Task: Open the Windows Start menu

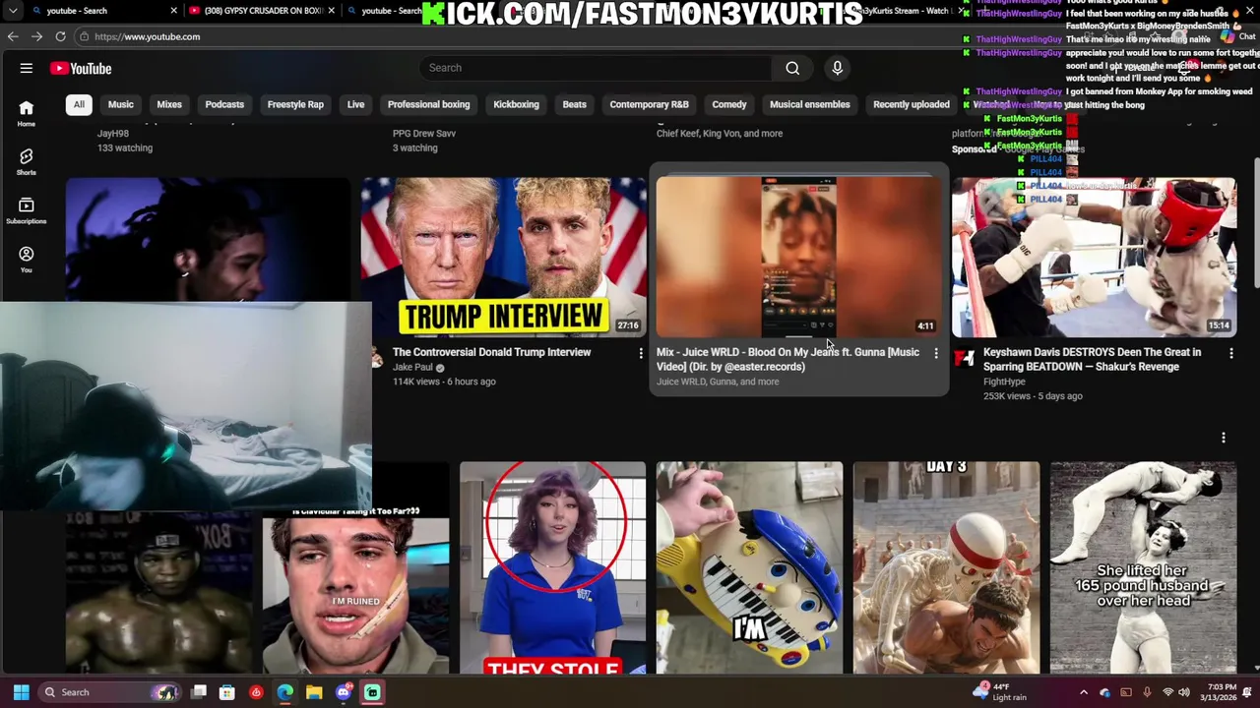Action: (x=21, y=692)
